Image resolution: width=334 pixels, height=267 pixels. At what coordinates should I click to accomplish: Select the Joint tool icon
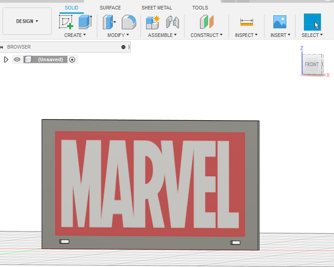coord(173,22)
